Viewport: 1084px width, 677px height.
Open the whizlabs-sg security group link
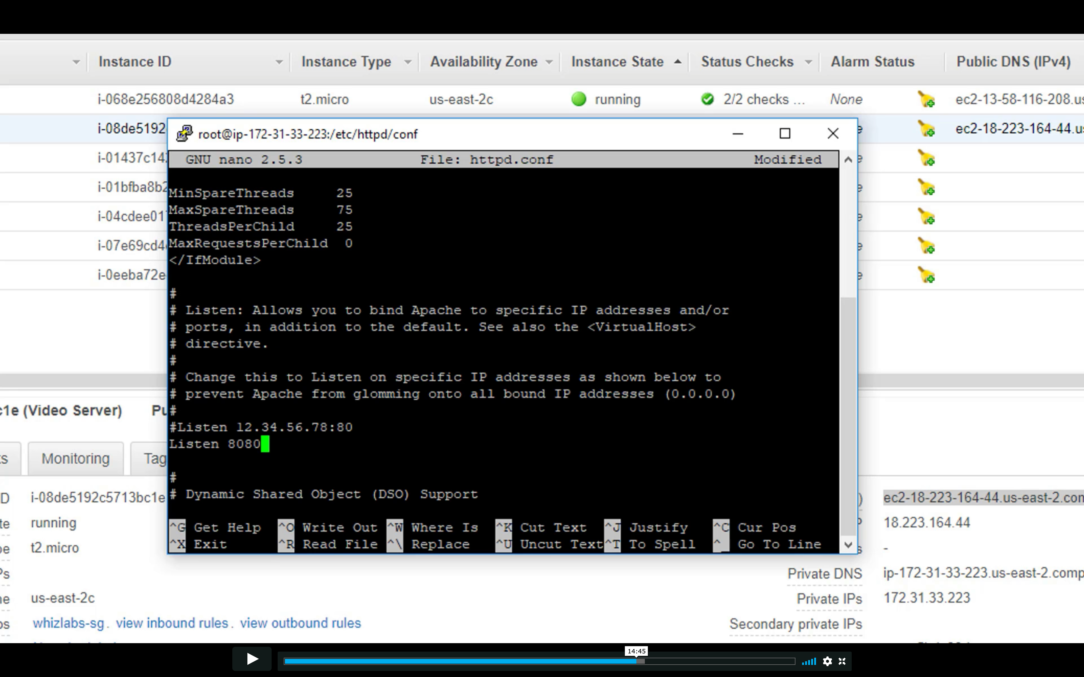click(68, 623)
